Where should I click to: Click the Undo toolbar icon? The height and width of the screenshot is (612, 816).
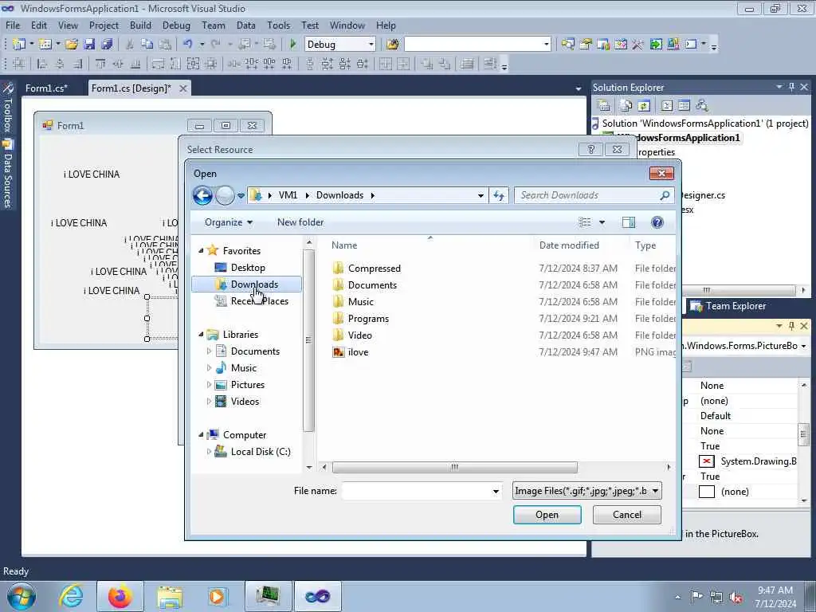(x=188, y=45)
